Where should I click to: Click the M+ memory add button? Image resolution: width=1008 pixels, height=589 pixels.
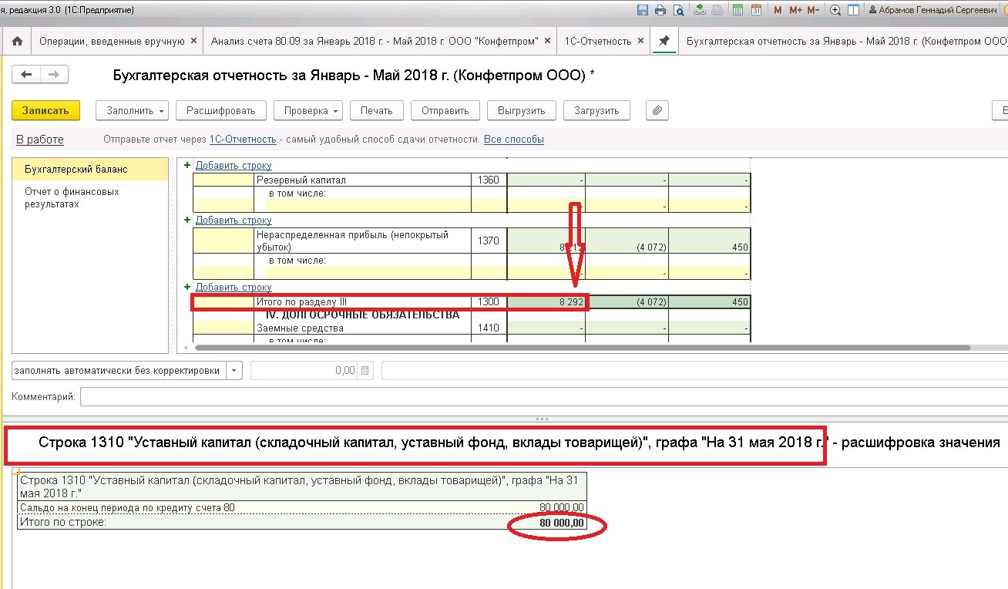795,10
